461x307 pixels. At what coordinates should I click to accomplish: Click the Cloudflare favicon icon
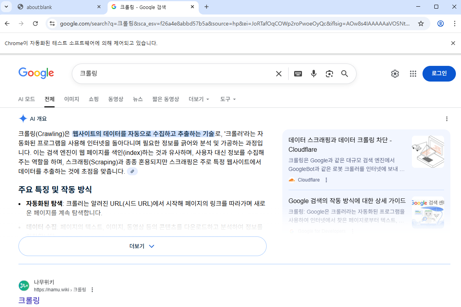(x=292, y=180)
